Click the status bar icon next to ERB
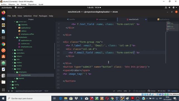The width and height of the screenshot is (179, 101). [x=130, y=91]
